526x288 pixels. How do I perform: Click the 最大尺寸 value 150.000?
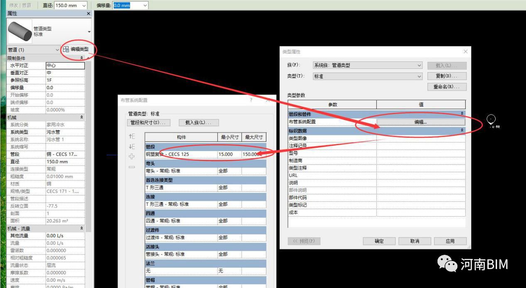[x=253, y=154]
